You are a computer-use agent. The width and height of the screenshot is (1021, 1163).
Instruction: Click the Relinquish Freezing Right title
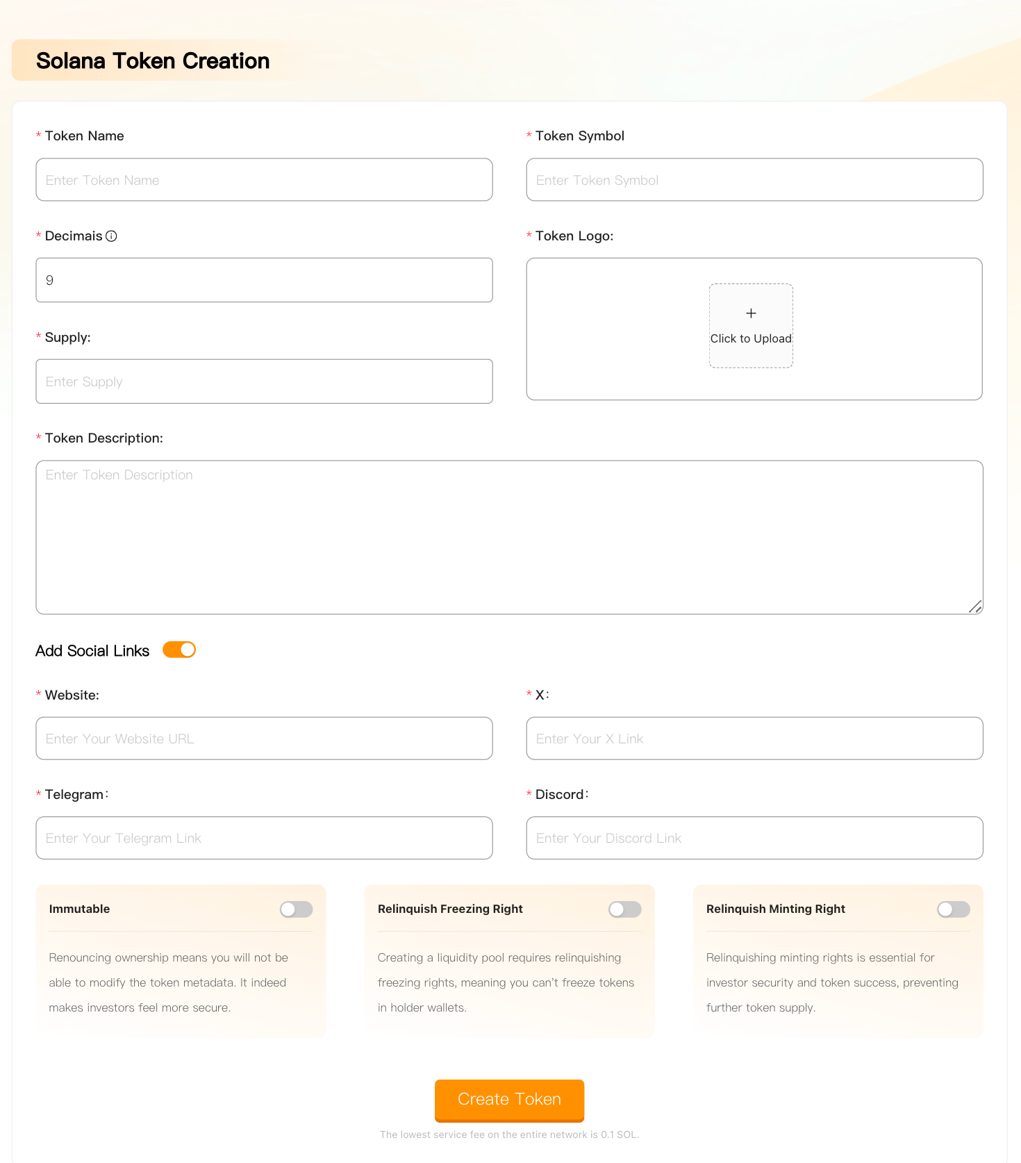click(450, 909)
